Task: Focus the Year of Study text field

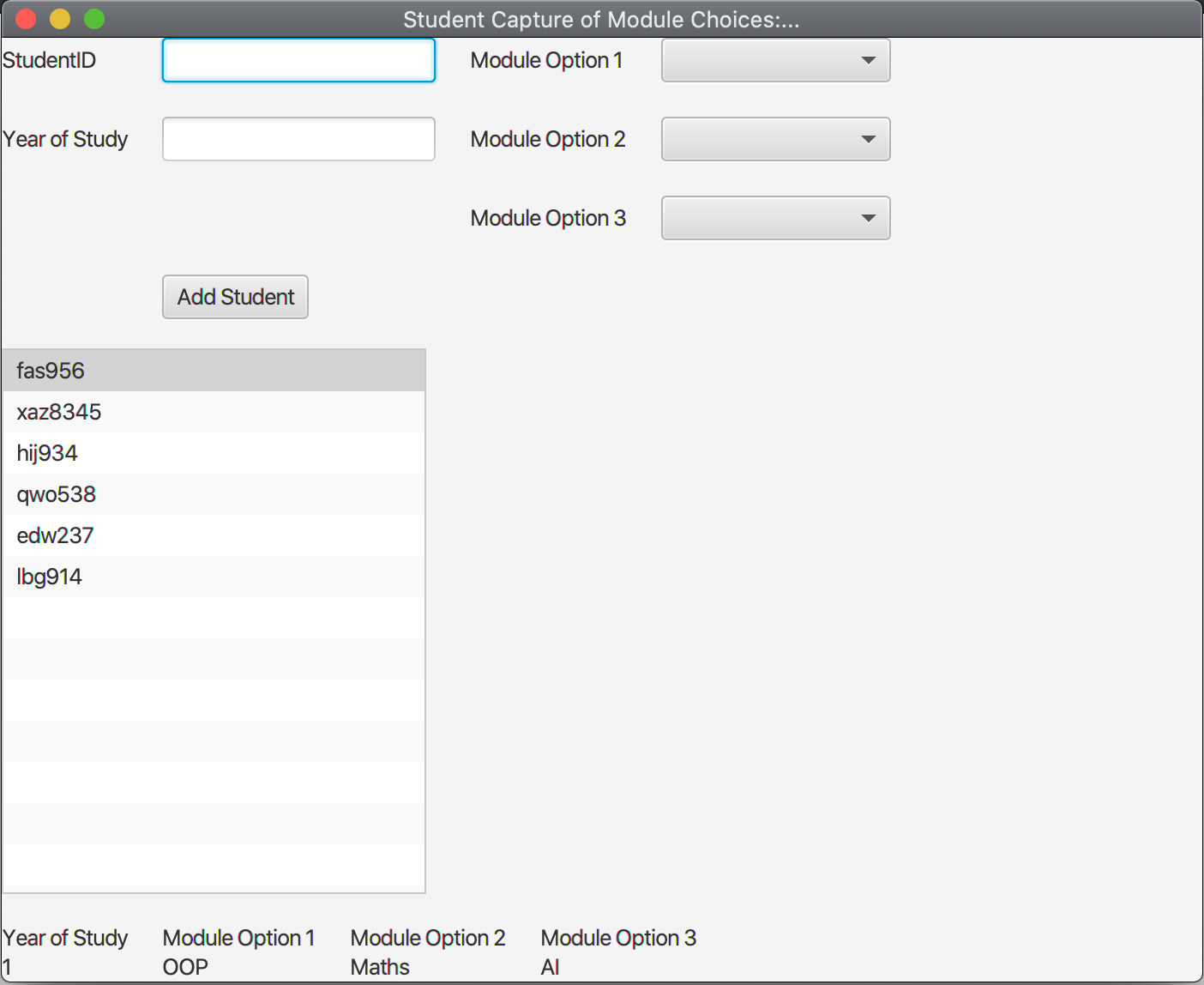Action: click(x=298, y=139)
